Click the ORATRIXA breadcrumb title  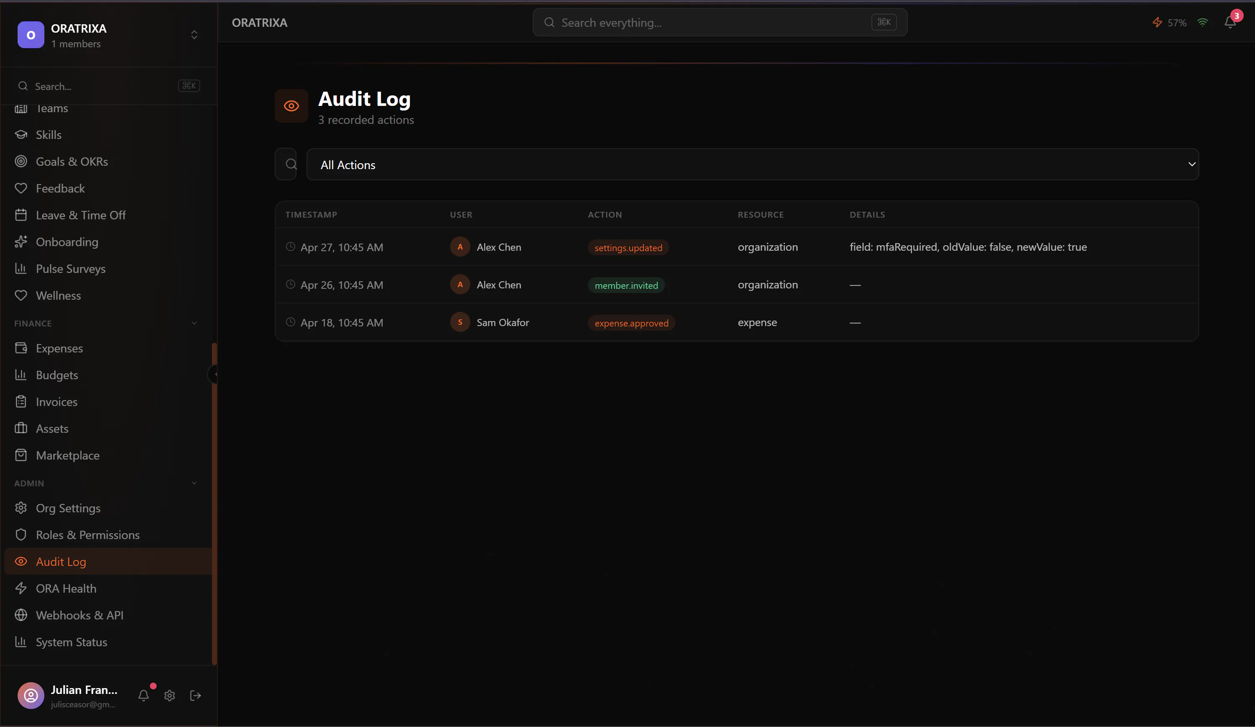[260, 23]
